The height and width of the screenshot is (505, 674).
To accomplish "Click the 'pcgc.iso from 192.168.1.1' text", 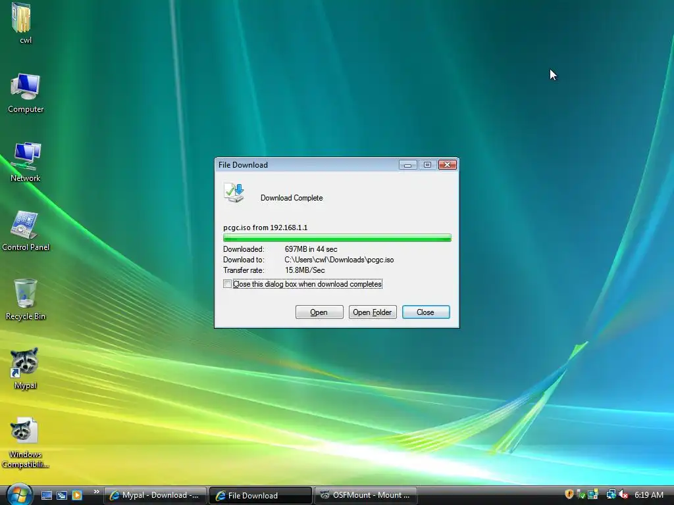I will (x=265, y=228).
